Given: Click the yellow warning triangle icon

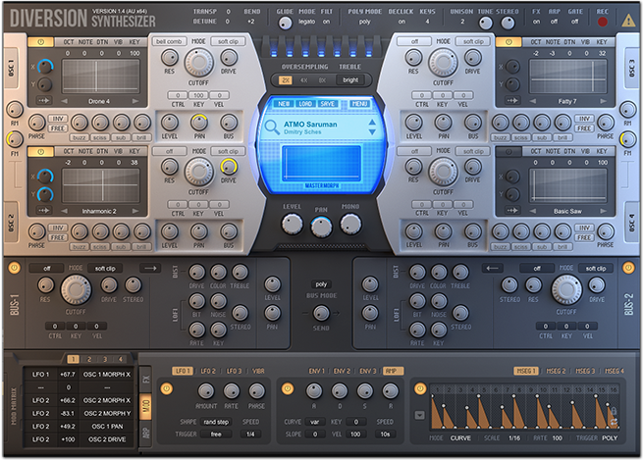Looking at the screenshot, I should click(x=628, y=20).
